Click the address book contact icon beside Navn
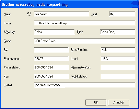The width and height of the screenshot is (139, 109). pyautogui.click(x=29, y=14)
